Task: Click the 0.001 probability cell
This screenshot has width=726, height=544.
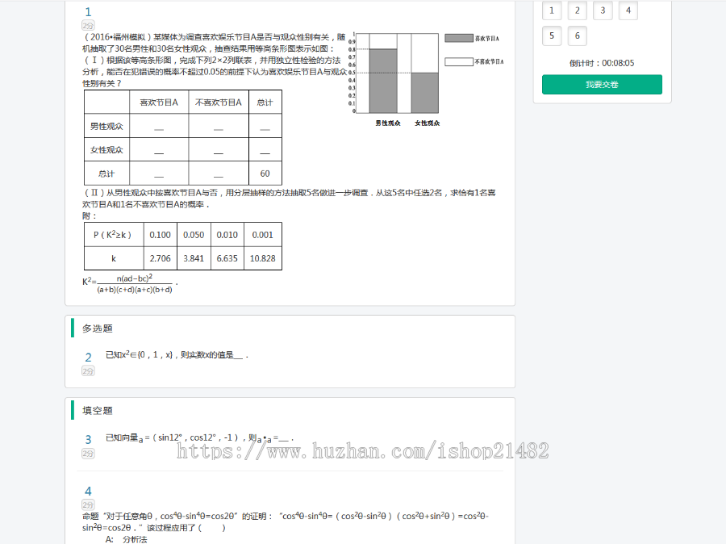Action: [262, 235]
